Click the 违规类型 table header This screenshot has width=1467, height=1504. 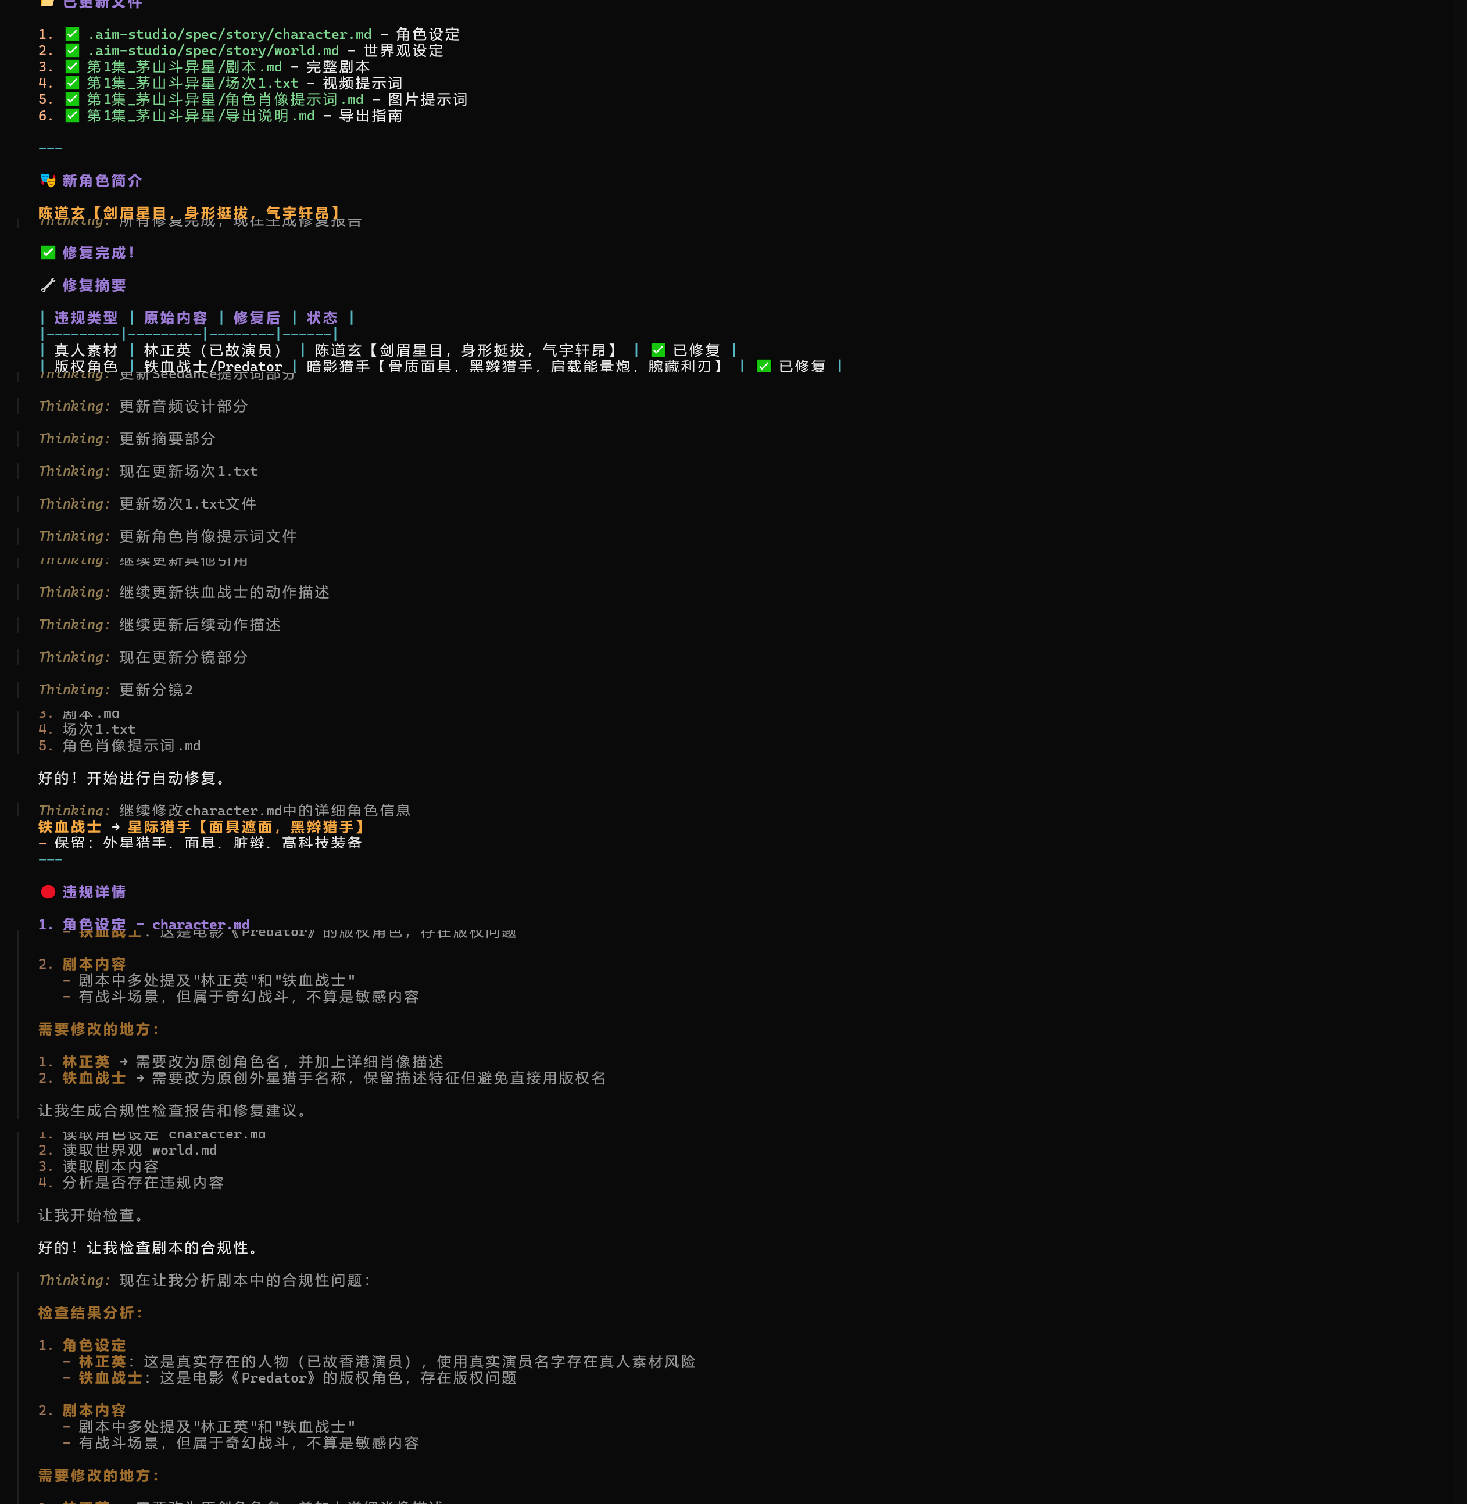[x=86, y=318]
